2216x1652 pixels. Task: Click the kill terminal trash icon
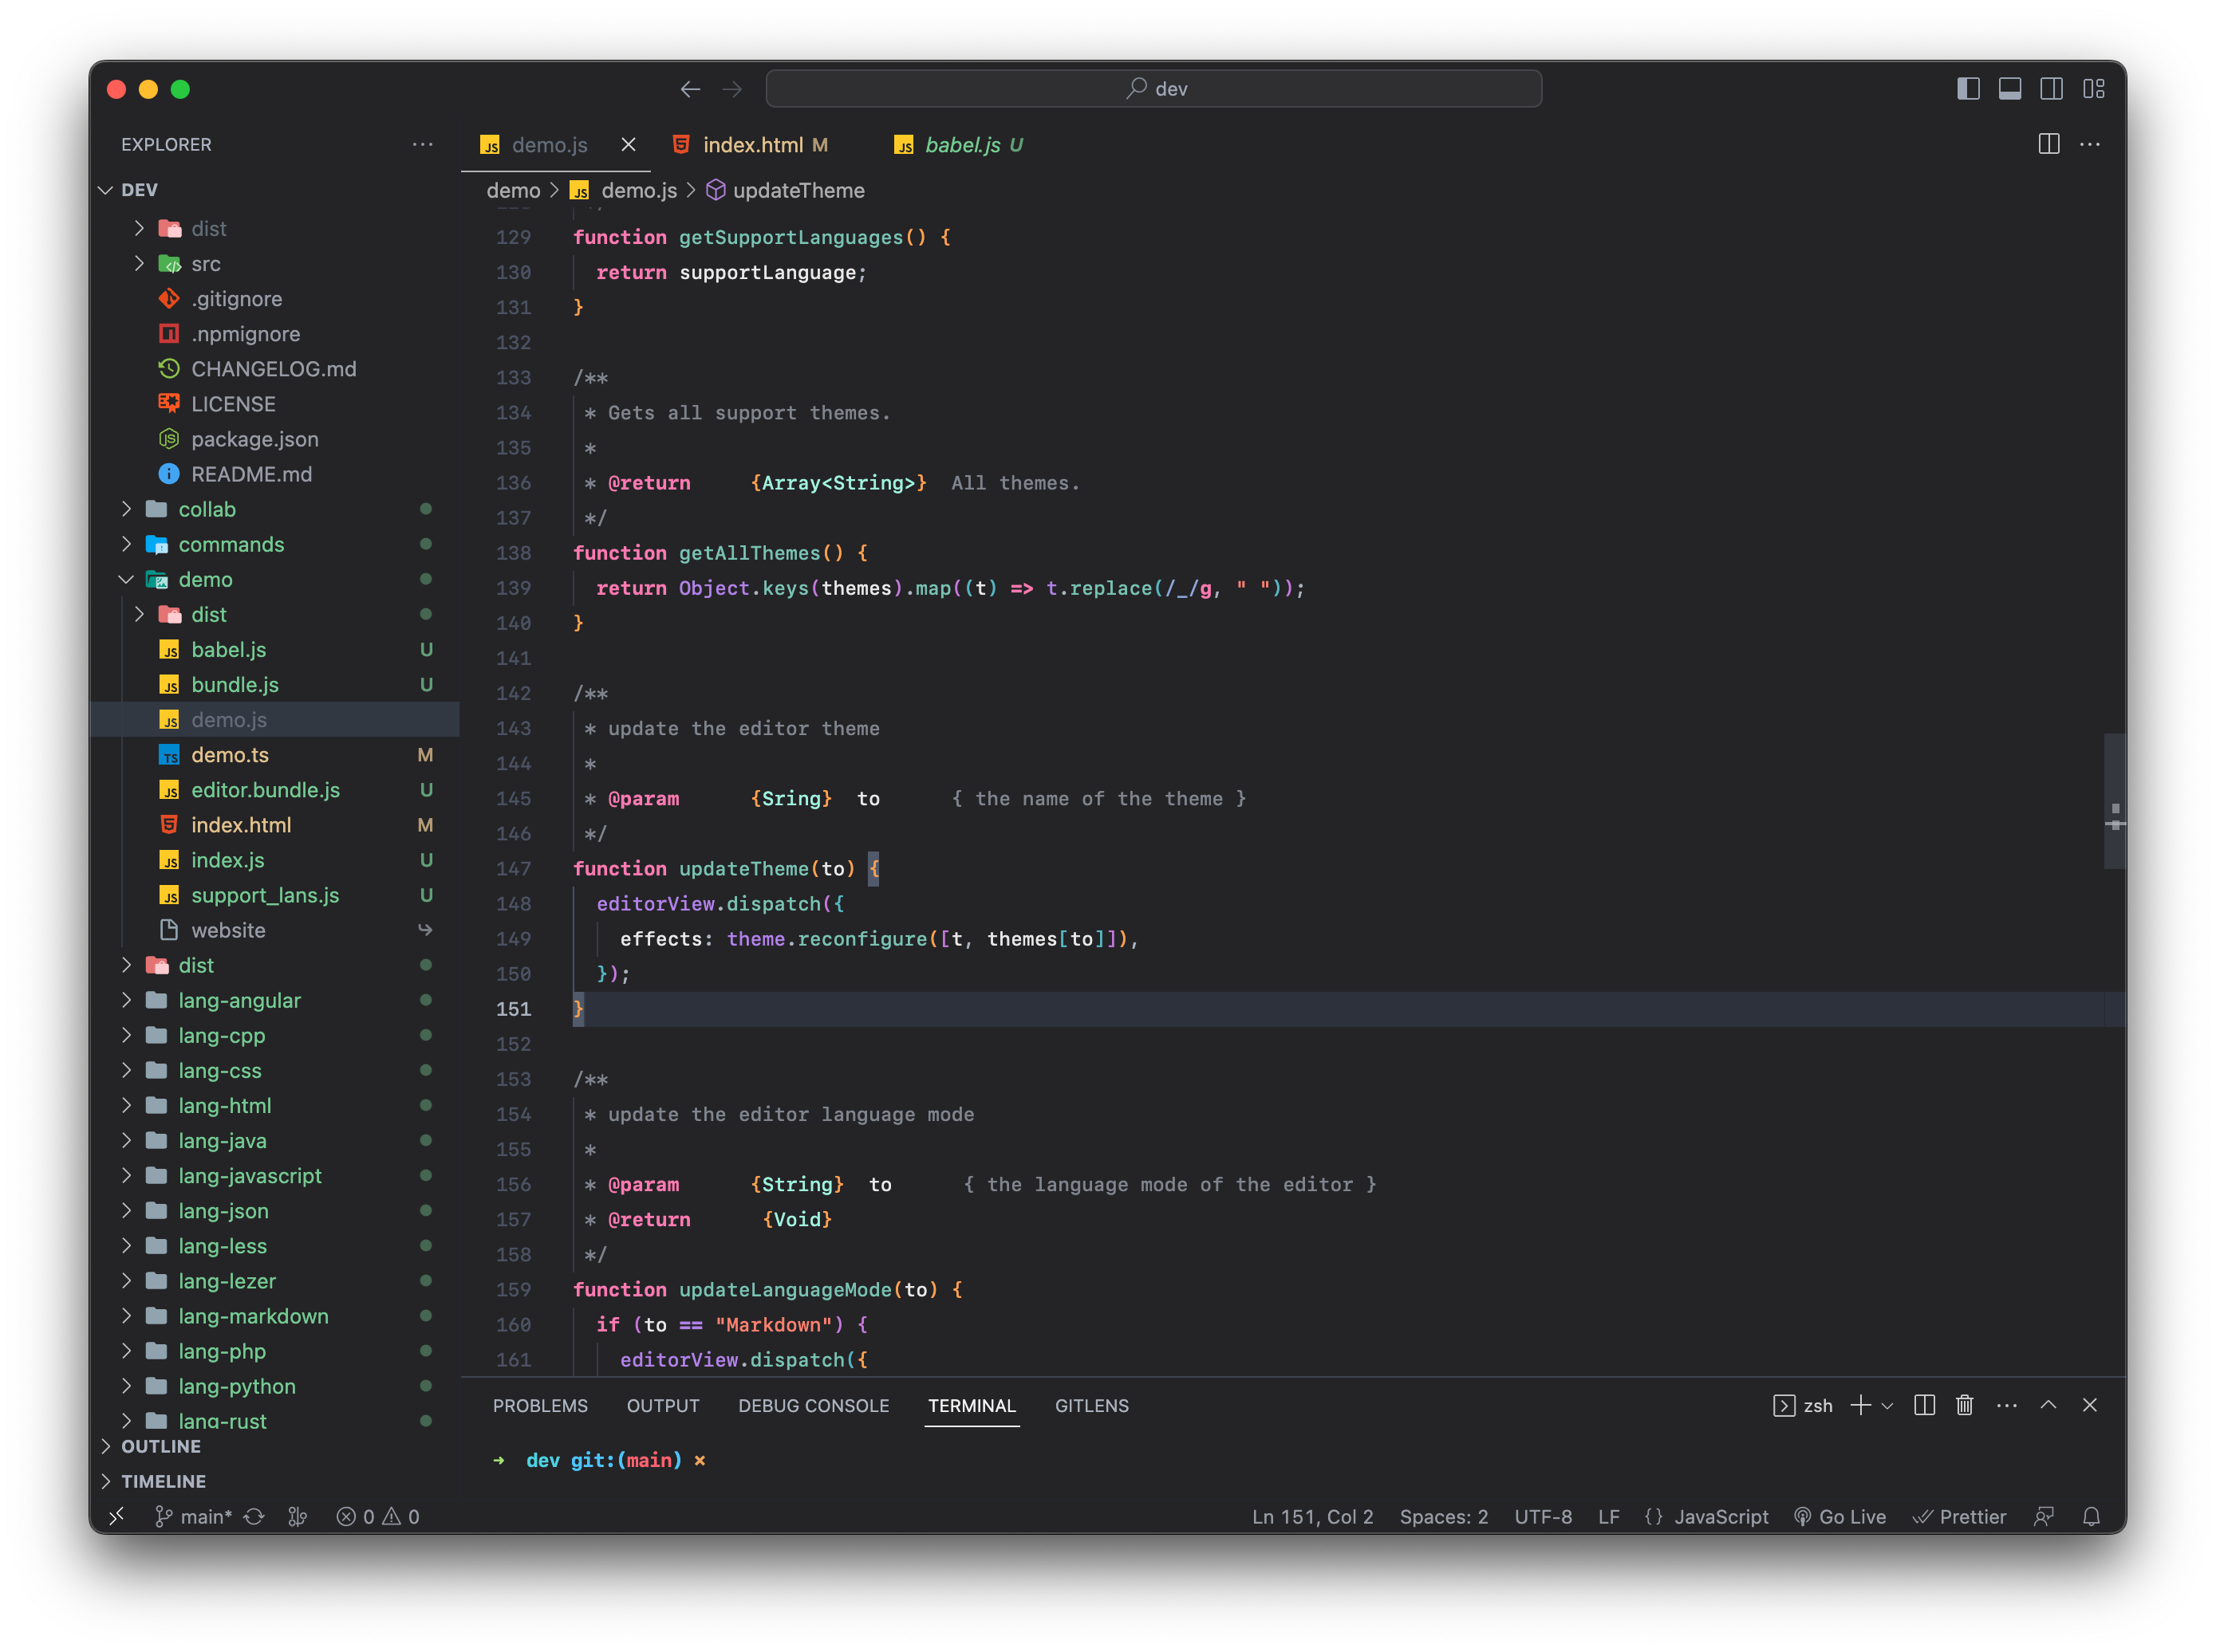[1964, 1405]
